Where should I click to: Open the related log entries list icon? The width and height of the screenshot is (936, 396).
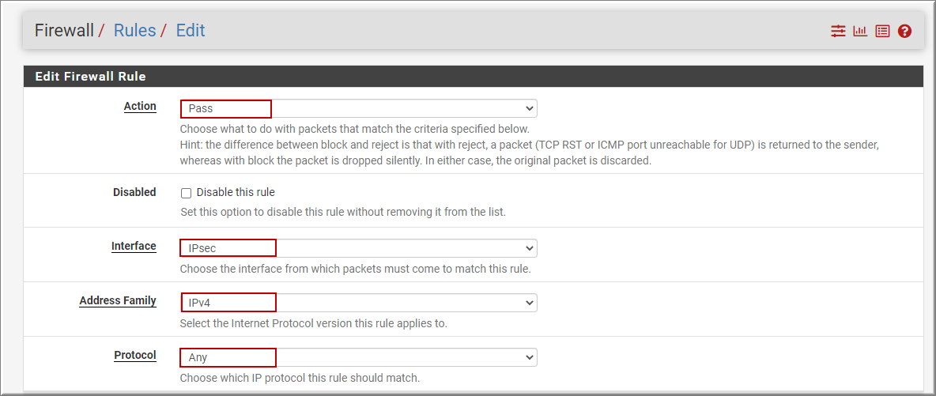(882, 31)
